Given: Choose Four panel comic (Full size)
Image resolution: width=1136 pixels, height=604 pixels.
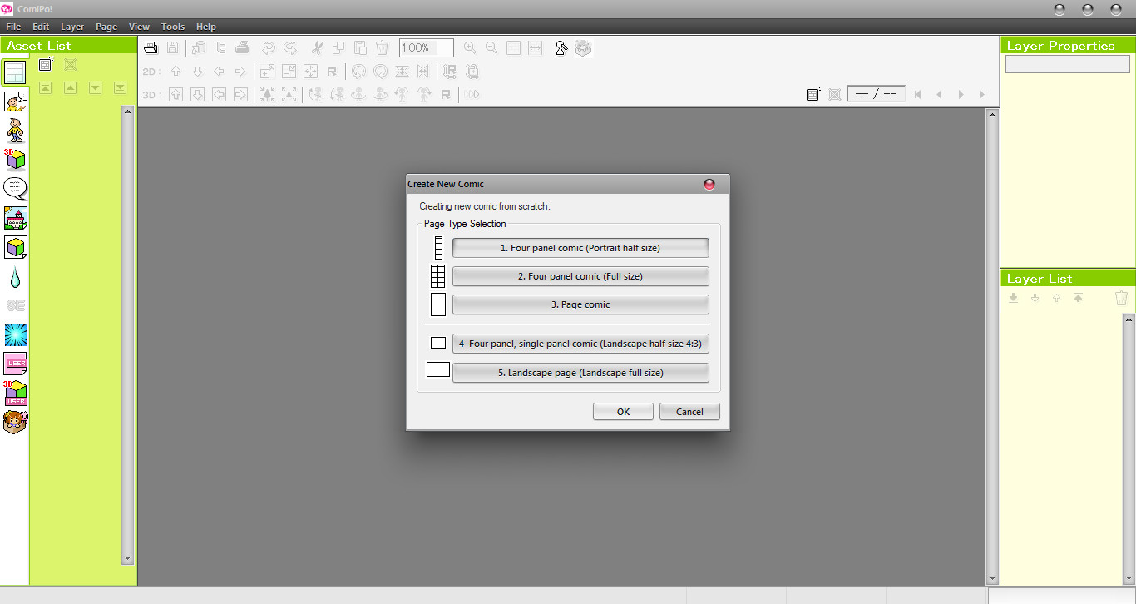Looking at the screenshot, I should (580, 275).
